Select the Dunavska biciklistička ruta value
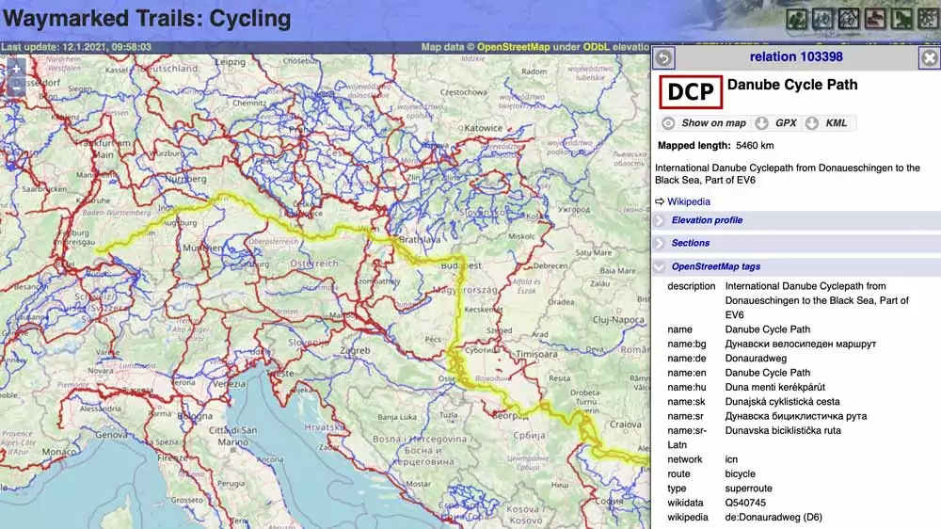The width and height of the screenshot is (941, 529). (783, 430)
